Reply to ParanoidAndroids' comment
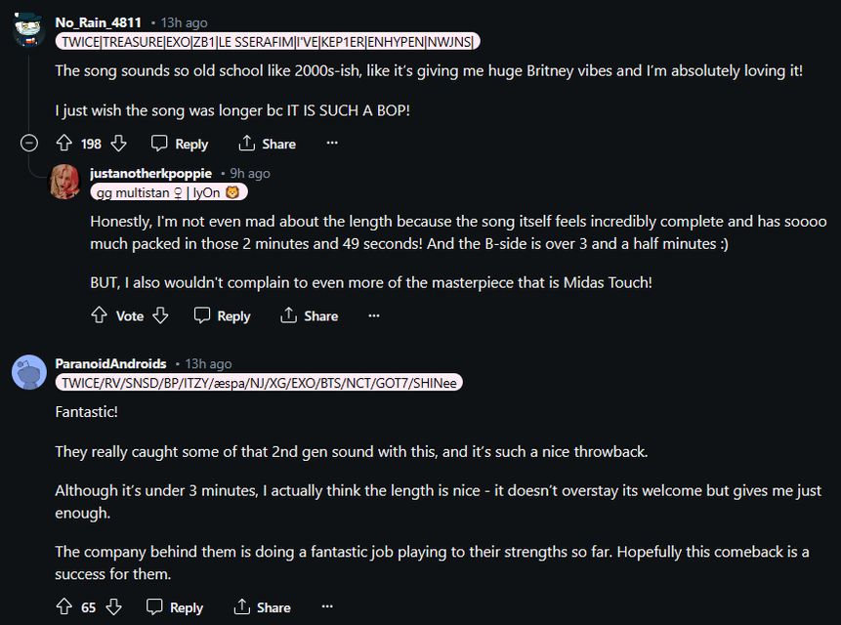 175,606
